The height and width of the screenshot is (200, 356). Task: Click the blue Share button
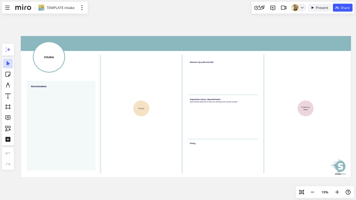click(342, 8)
